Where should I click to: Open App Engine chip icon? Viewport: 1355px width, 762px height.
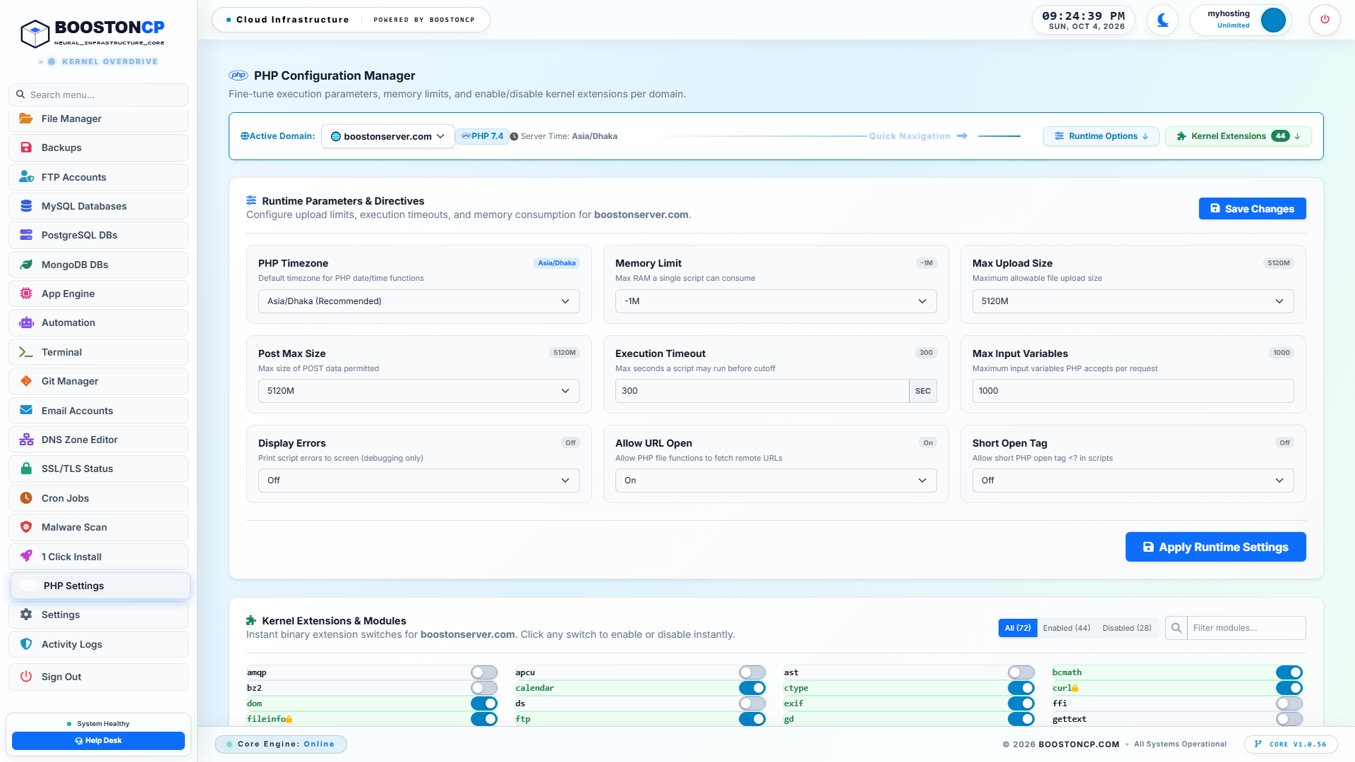point(26,294)
